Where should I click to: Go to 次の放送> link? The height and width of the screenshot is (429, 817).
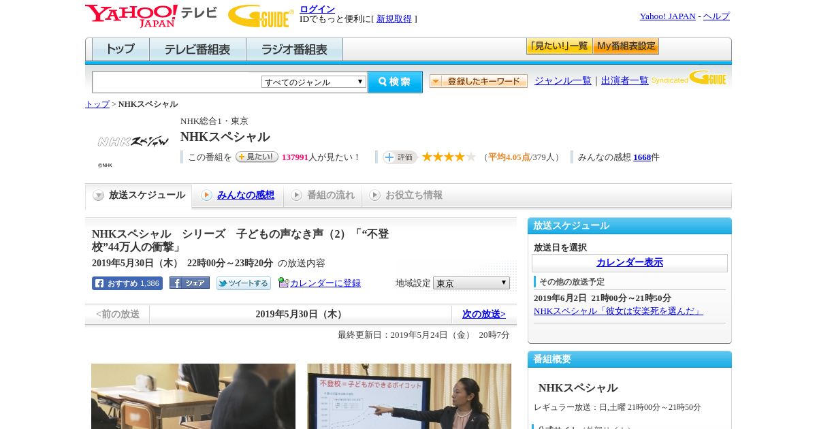click(484, 315)
